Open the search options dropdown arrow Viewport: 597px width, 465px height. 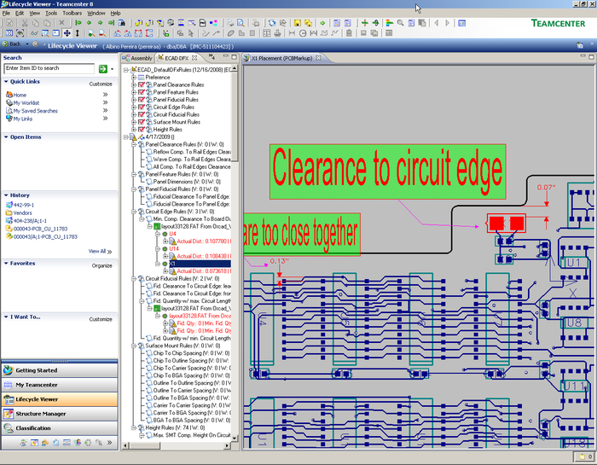point(112,69)
